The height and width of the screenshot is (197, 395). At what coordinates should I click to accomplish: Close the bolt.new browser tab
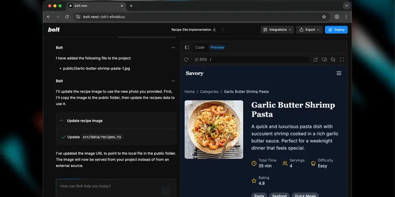[x=122, y=6]
